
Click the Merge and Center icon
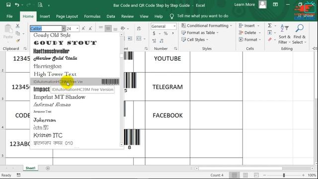click(139, 38)
